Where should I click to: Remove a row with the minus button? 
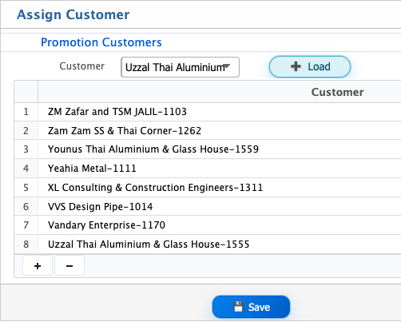(x=69, y=265)
